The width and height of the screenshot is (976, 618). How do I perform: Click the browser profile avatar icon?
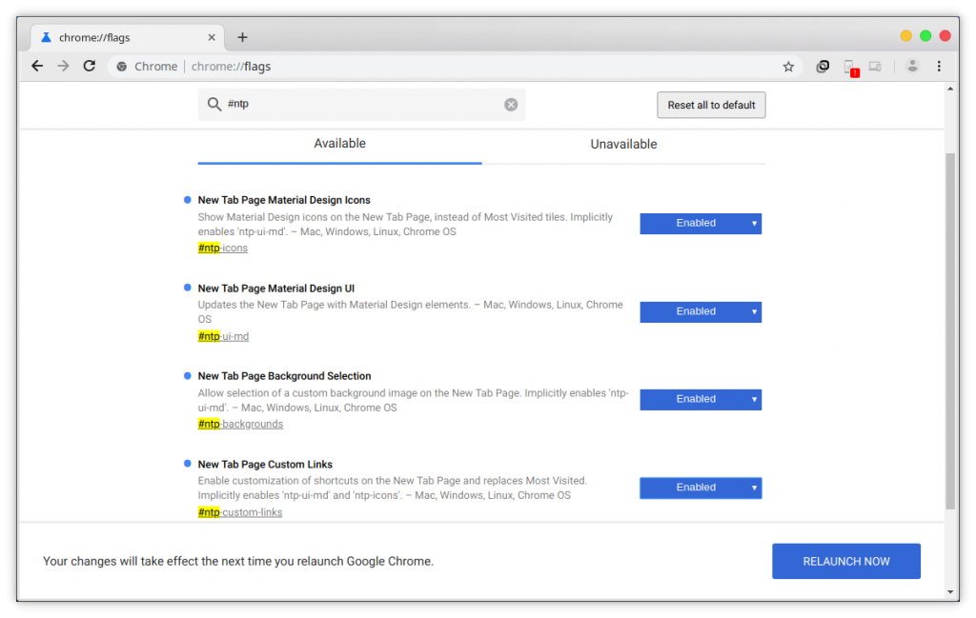911,66
